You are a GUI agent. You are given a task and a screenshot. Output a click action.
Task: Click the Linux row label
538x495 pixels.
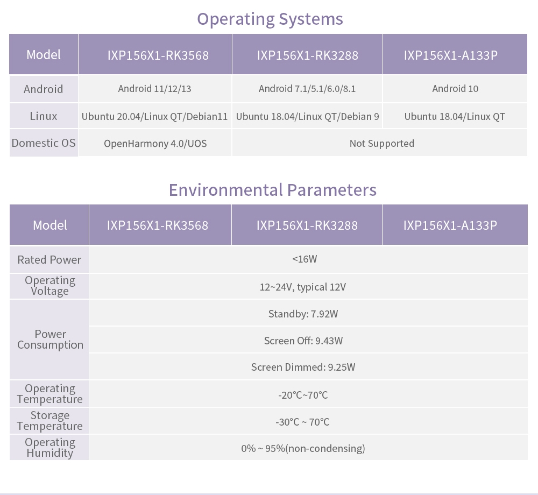click(x=44, y=116)
